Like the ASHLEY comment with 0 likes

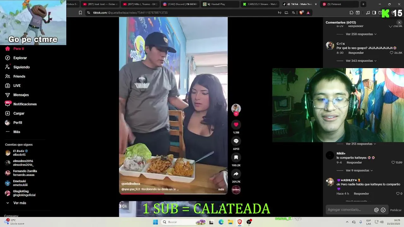tap(398, 194)
